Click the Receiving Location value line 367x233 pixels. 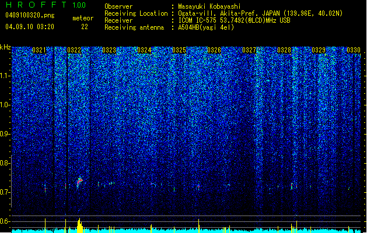coord(260,13)
